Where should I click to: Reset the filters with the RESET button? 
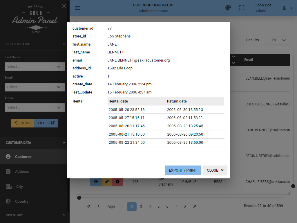pyautogui.click(x=23, y=123)
